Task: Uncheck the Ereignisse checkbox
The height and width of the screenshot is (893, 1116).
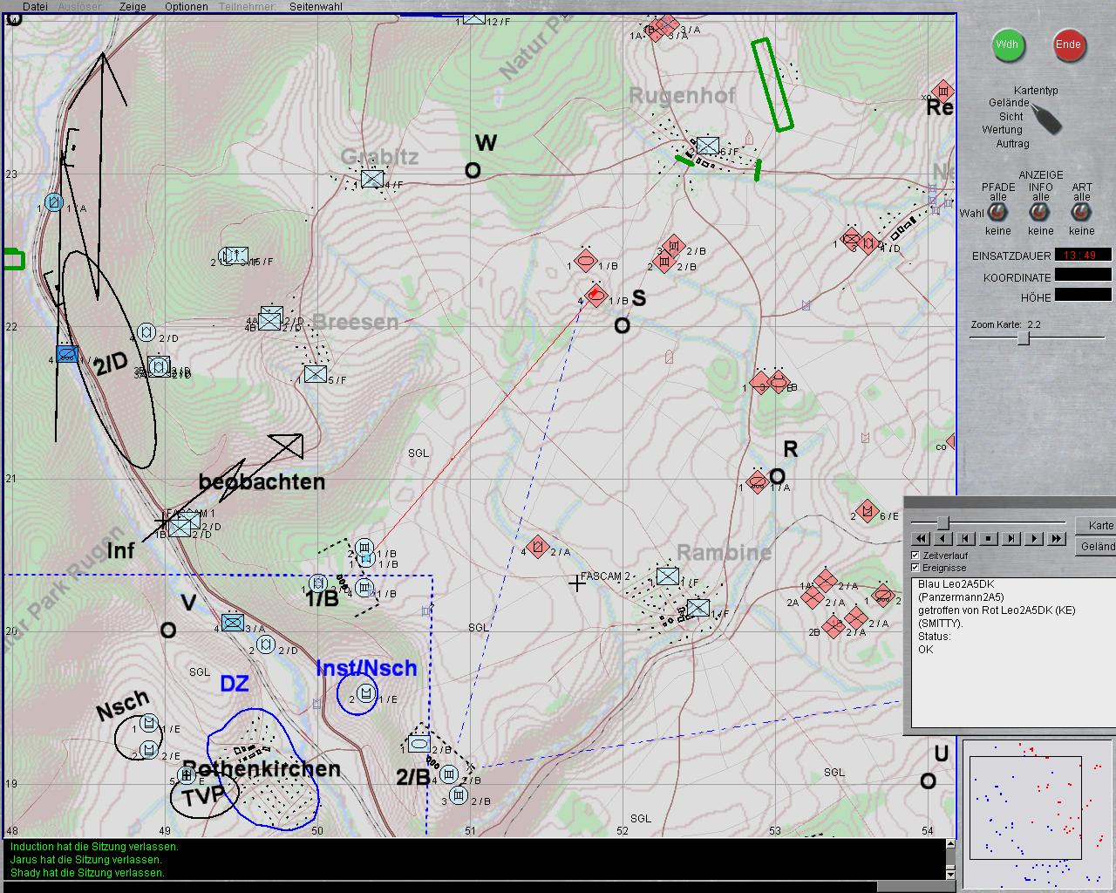Action: (x=915, y=568)
